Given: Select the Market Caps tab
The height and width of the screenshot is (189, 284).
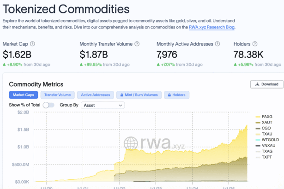Looking at the screenshot, I should [x=24, y=95].
